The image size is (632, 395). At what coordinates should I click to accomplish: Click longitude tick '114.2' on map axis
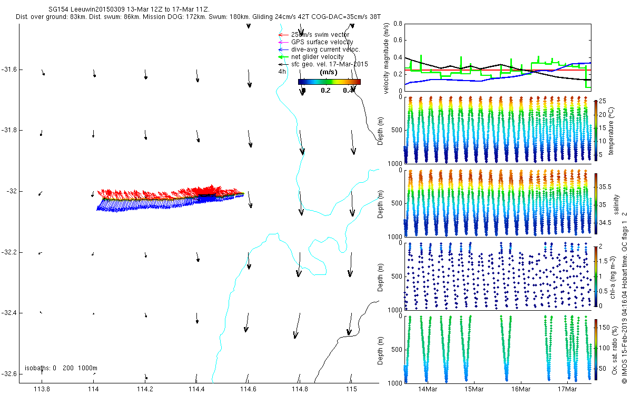(x=145, y=389)
